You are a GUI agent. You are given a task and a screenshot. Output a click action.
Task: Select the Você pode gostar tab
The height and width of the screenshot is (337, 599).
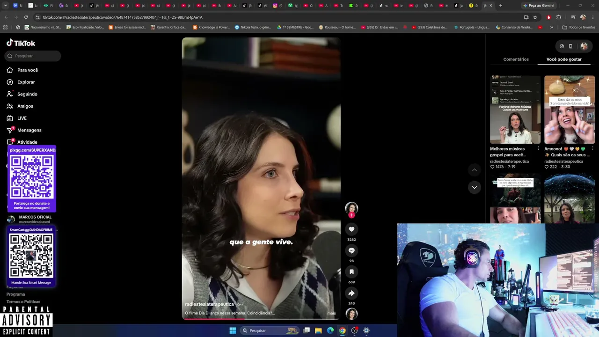pyautogui.click(x=564, y=59)
